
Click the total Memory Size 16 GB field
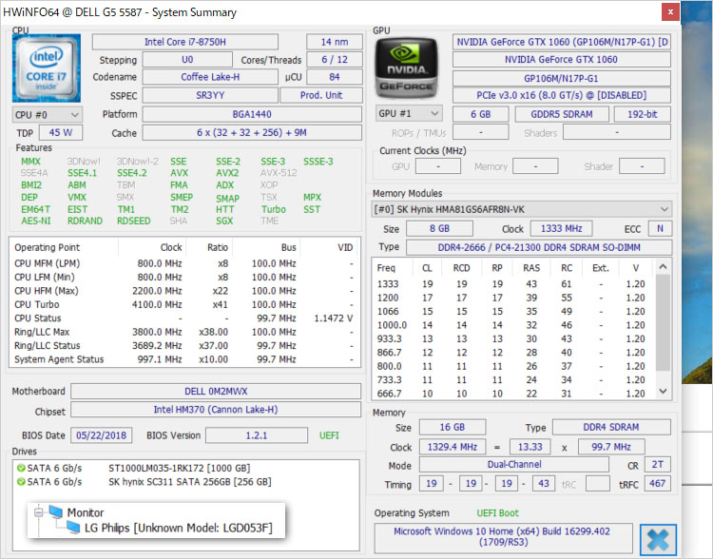pyautogui.click(x=453, y=428)
